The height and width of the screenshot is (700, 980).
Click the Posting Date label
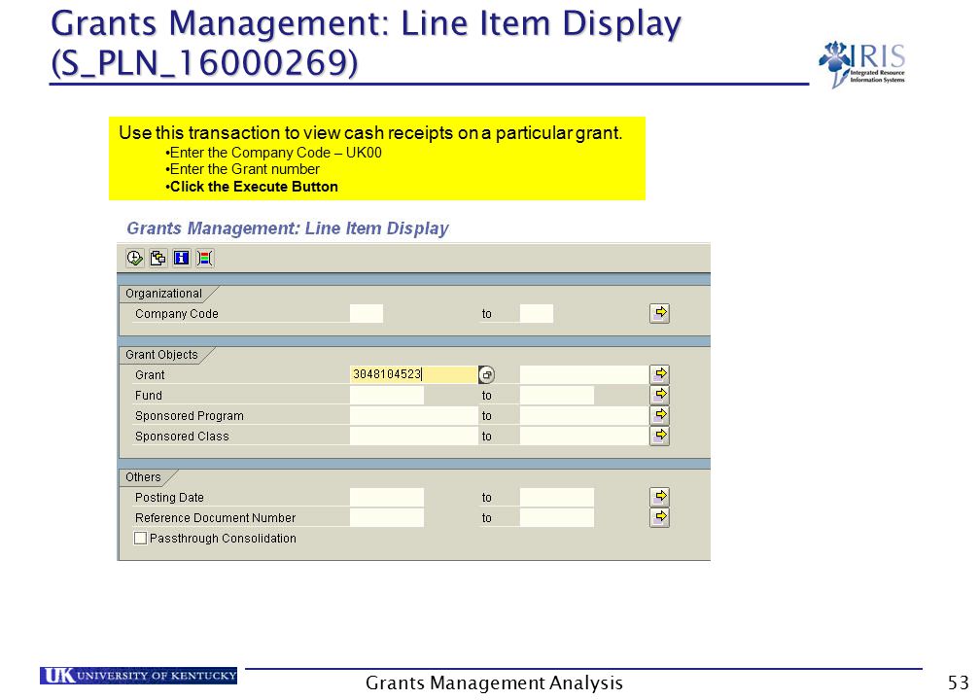pos(169,498)
